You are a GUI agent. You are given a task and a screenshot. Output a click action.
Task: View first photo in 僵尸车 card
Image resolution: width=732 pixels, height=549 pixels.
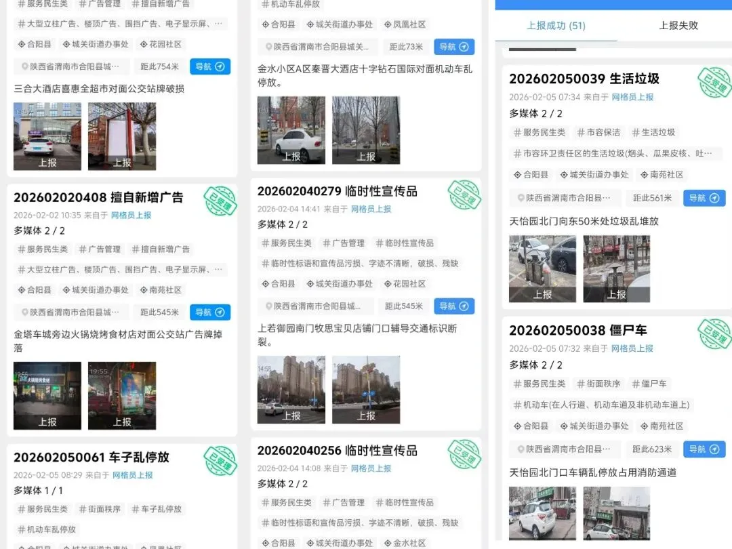coord(542,514)
